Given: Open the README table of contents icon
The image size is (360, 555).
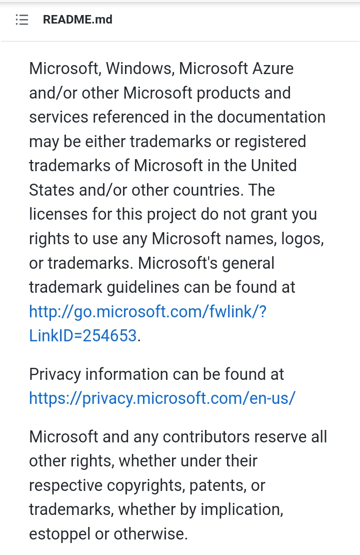Looking at the screenshot, I should pyautogui.click(x=22, y=20).
